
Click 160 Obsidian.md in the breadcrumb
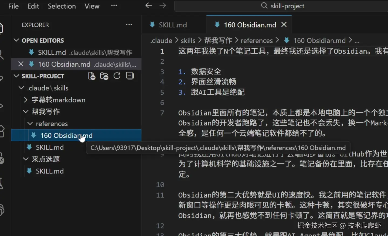pyautogui.click(x=319, y=40)
